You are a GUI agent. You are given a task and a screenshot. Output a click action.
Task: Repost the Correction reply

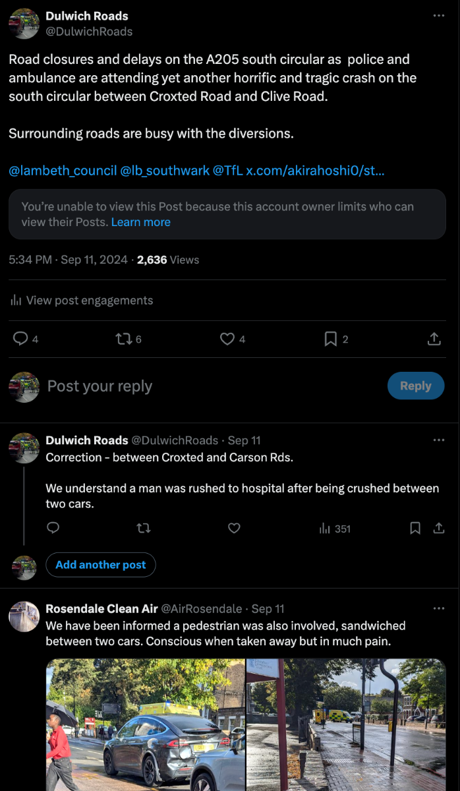[x=143, y=528]
